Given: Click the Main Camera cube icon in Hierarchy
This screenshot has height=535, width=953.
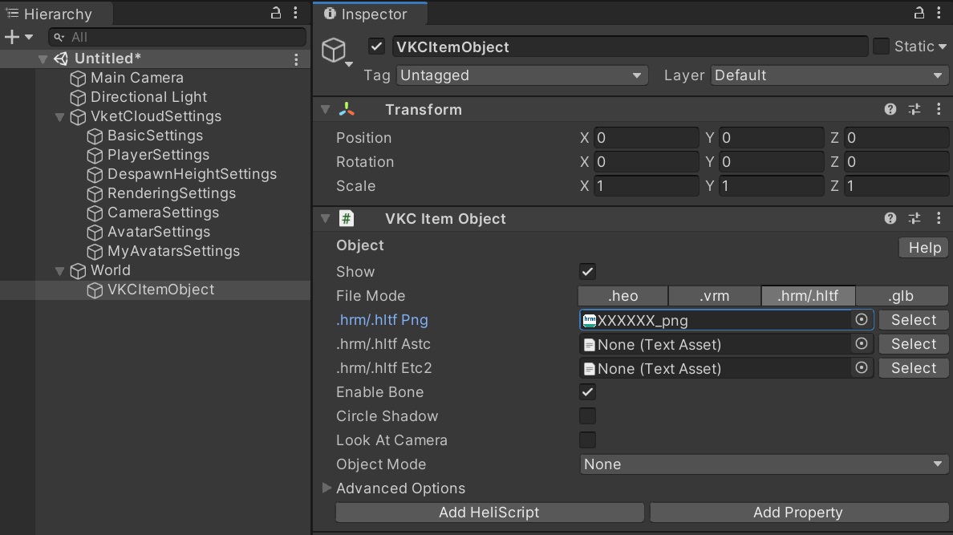Looking at the screenshot, I should click(x=77, y=78).
